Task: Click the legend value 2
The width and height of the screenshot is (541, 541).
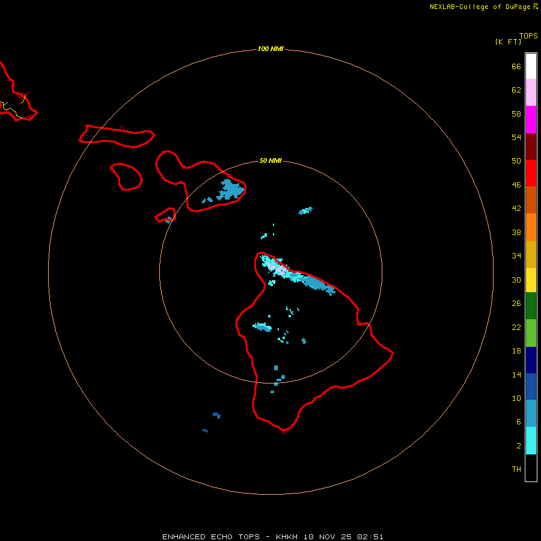Action: point(518,446)
